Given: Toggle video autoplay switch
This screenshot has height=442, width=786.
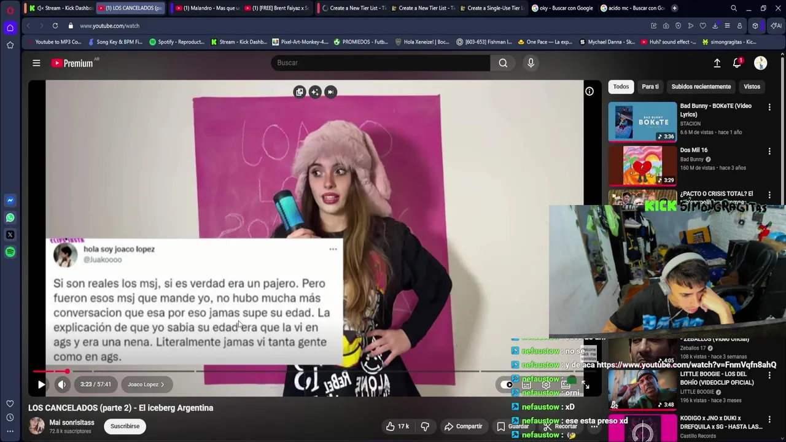Looking at the screenshot, I should [507, 384].
